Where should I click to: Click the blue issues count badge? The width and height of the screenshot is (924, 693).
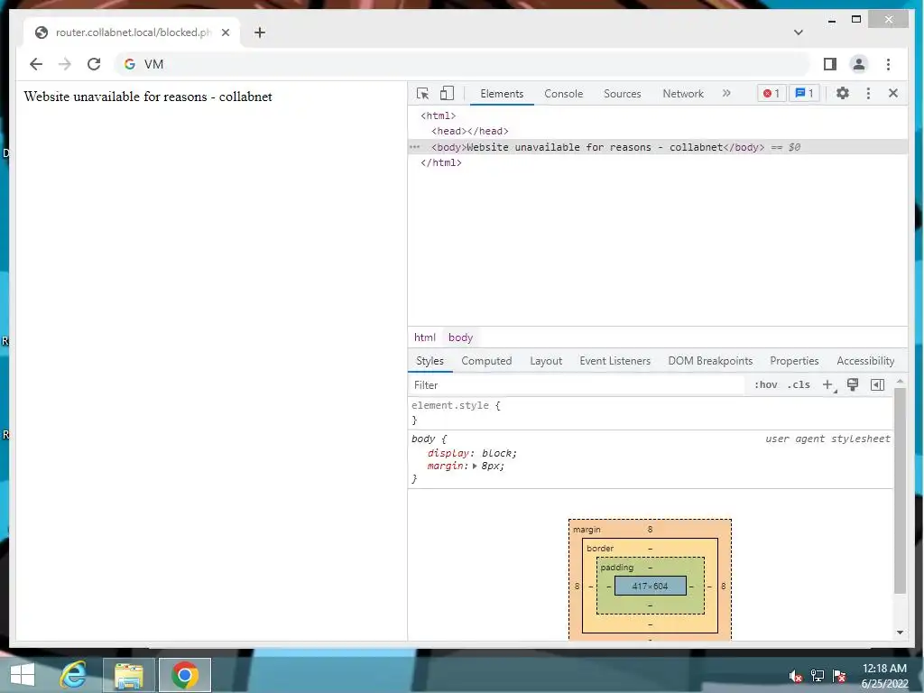click(x=804, y=93)
